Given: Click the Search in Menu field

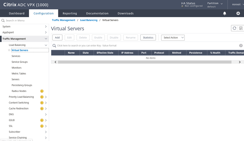Looking at the screenshot, I should (x=24, y=20).
